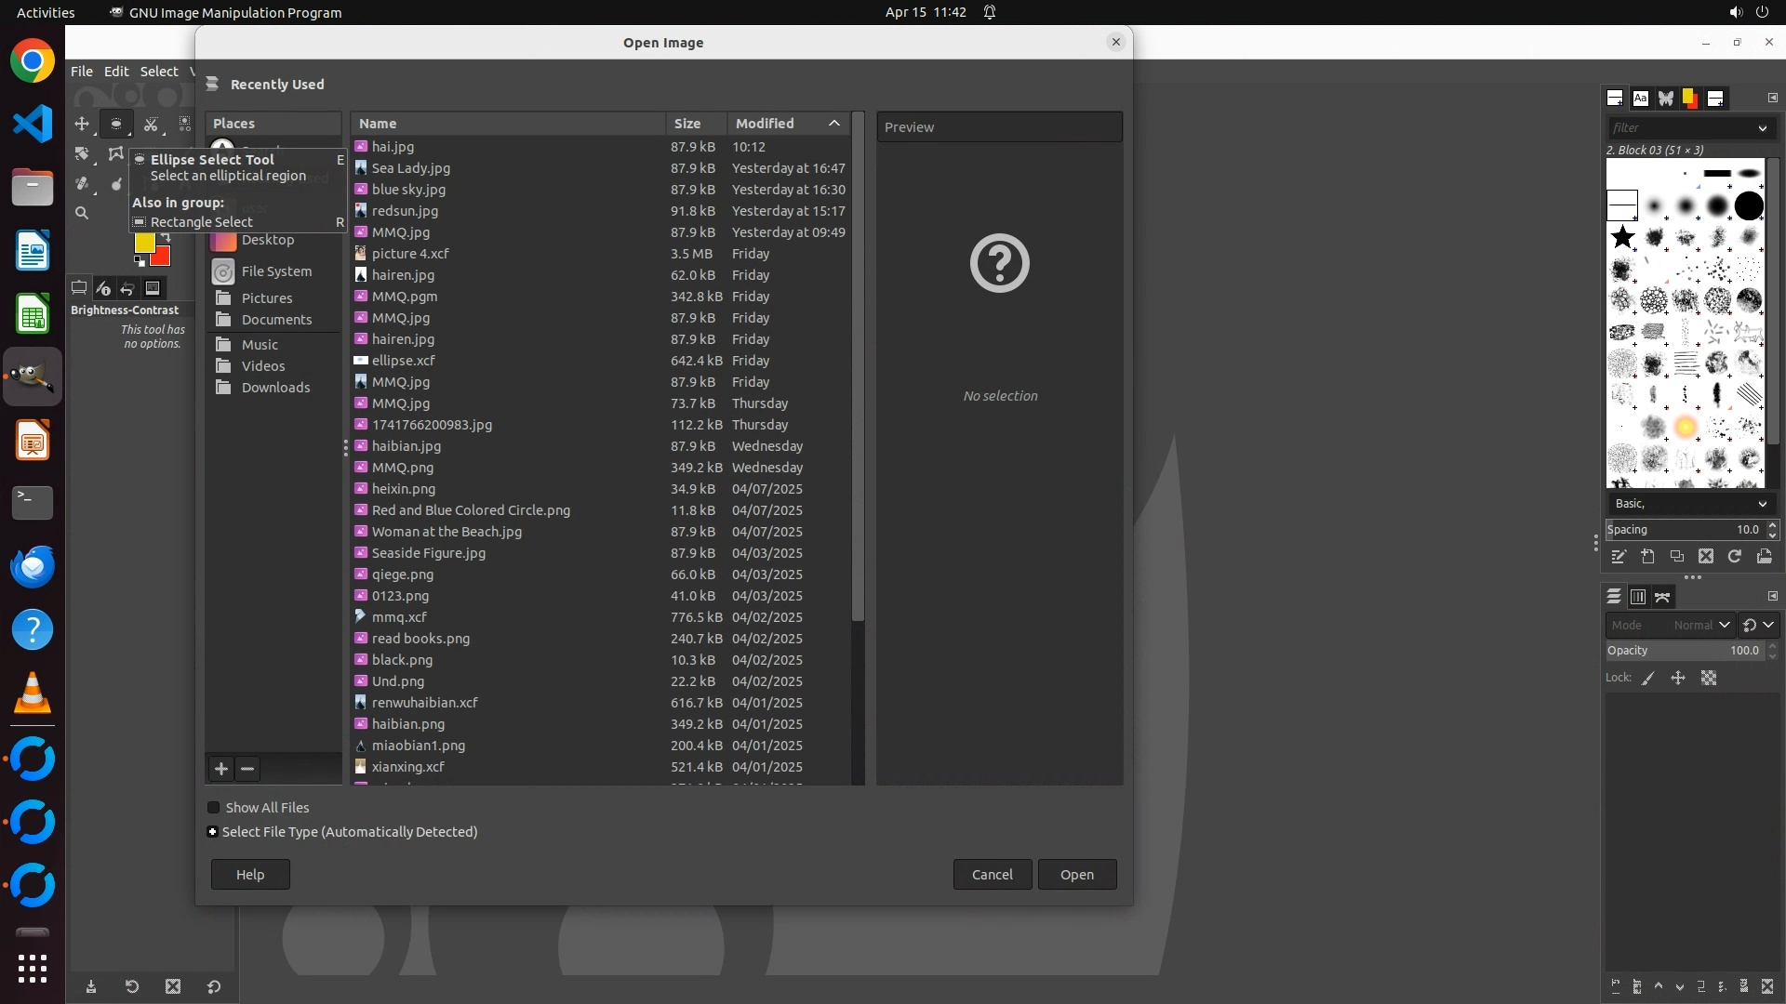Toggle lock pixels brush icon
Screen dimensions: 1786x1004
coord(1648,679)
